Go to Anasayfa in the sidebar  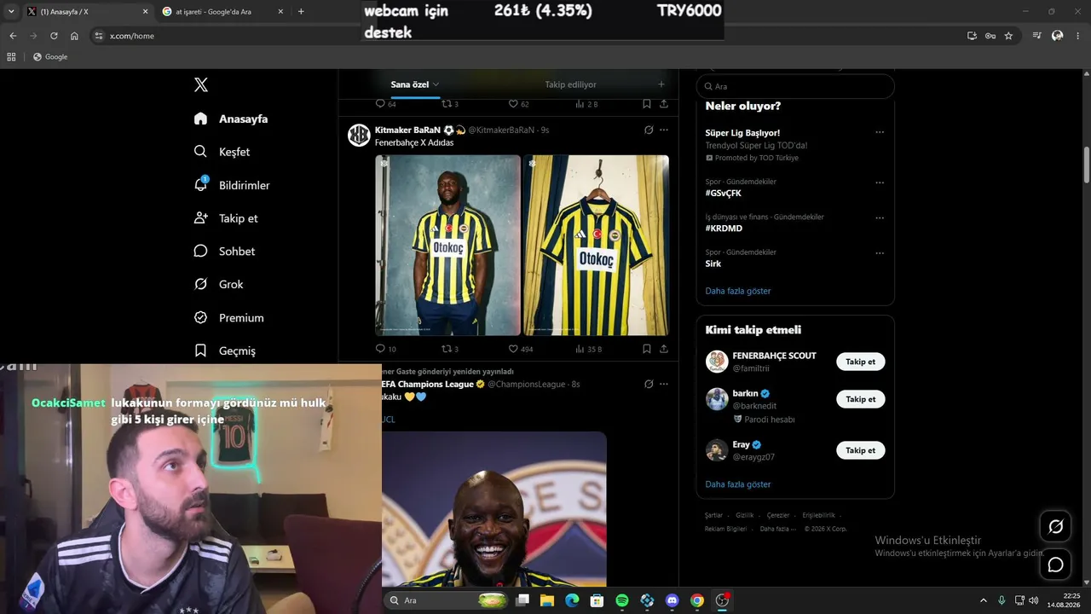231,119
